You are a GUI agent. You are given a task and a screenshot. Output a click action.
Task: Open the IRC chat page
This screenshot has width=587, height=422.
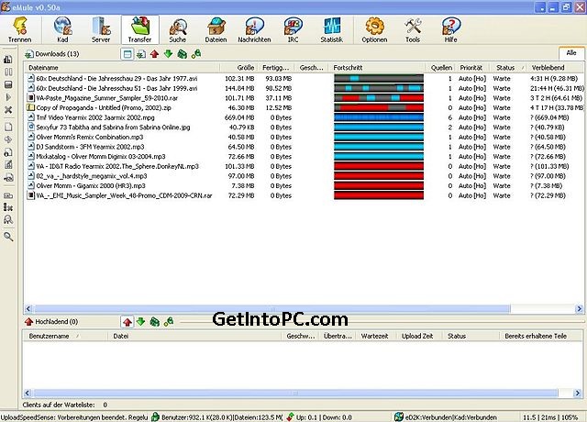click(293, 29)
